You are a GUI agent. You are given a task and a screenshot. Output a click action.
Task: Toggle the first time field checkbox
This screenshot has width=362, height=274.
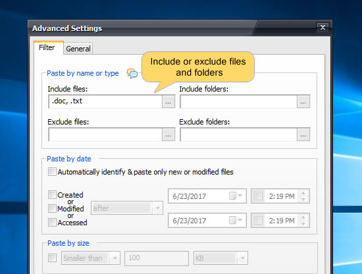[x=258, y=196]
